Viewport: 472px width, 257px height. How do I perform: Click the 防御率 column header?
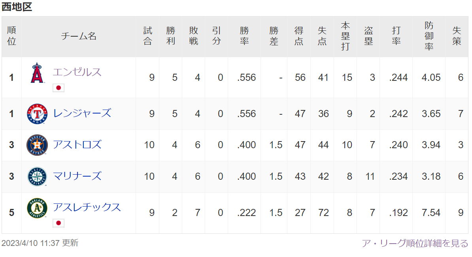[429, 36]
